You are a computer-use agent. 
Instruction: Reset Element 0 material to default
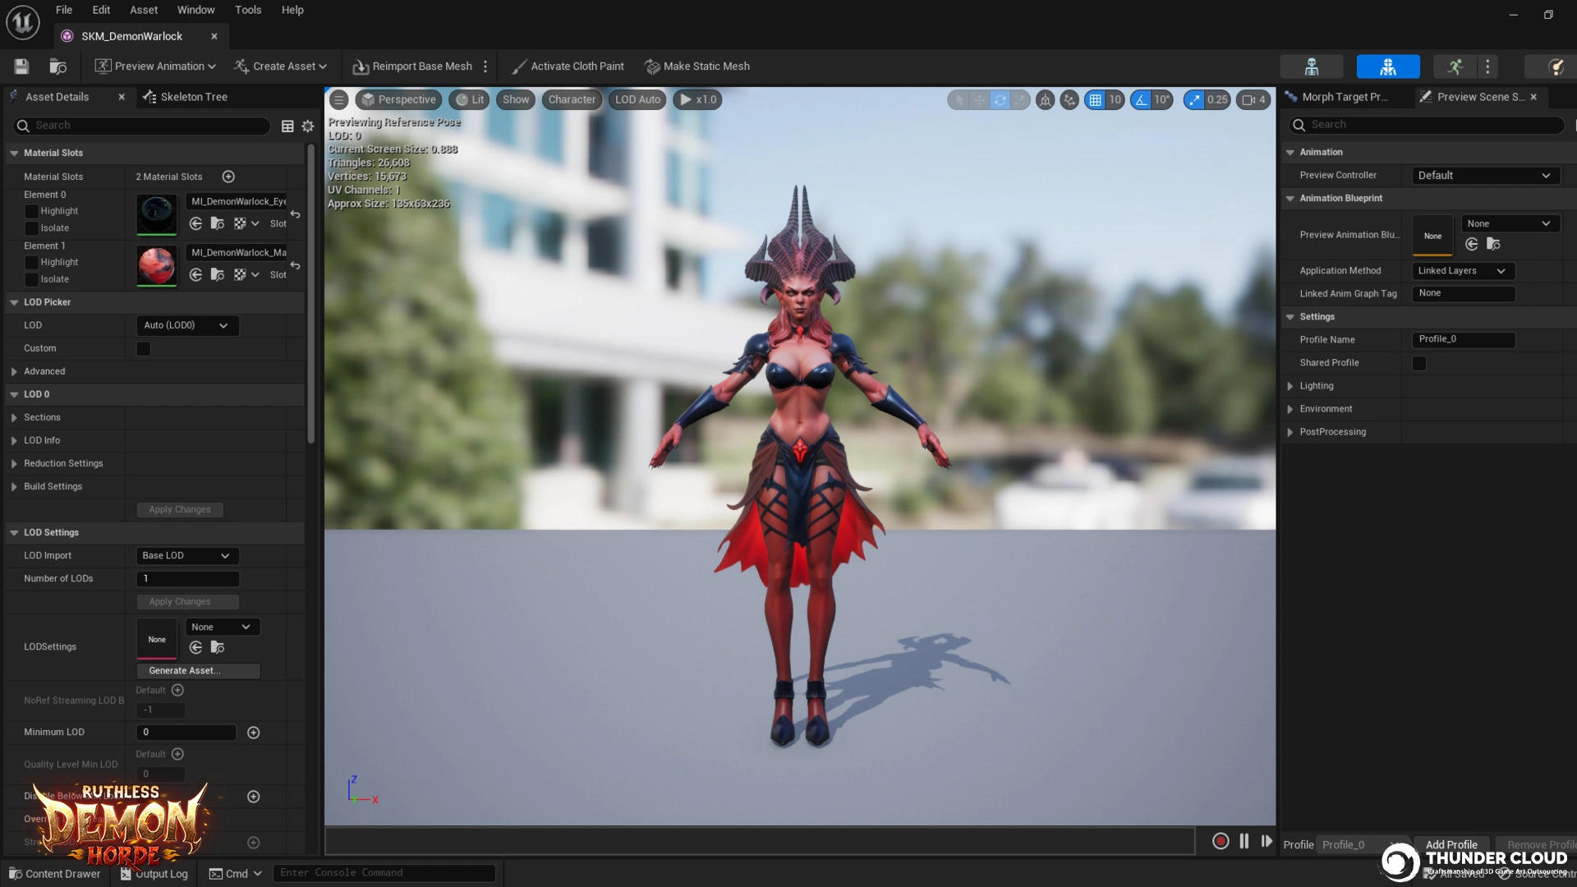(x=296, y=215)
